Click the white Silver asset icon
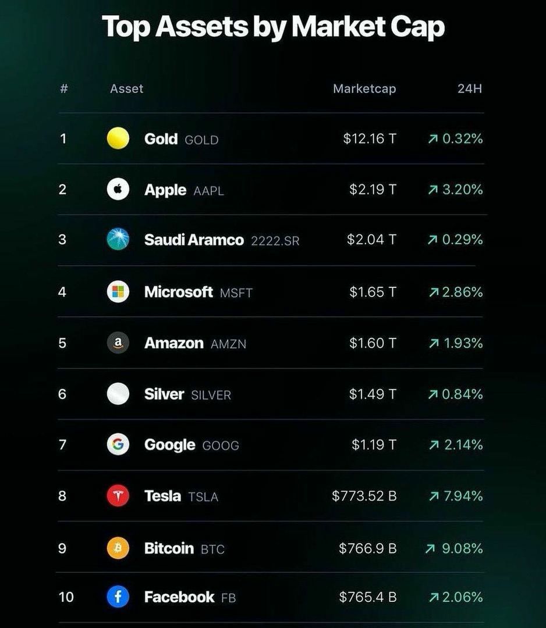 click(118, 394)
